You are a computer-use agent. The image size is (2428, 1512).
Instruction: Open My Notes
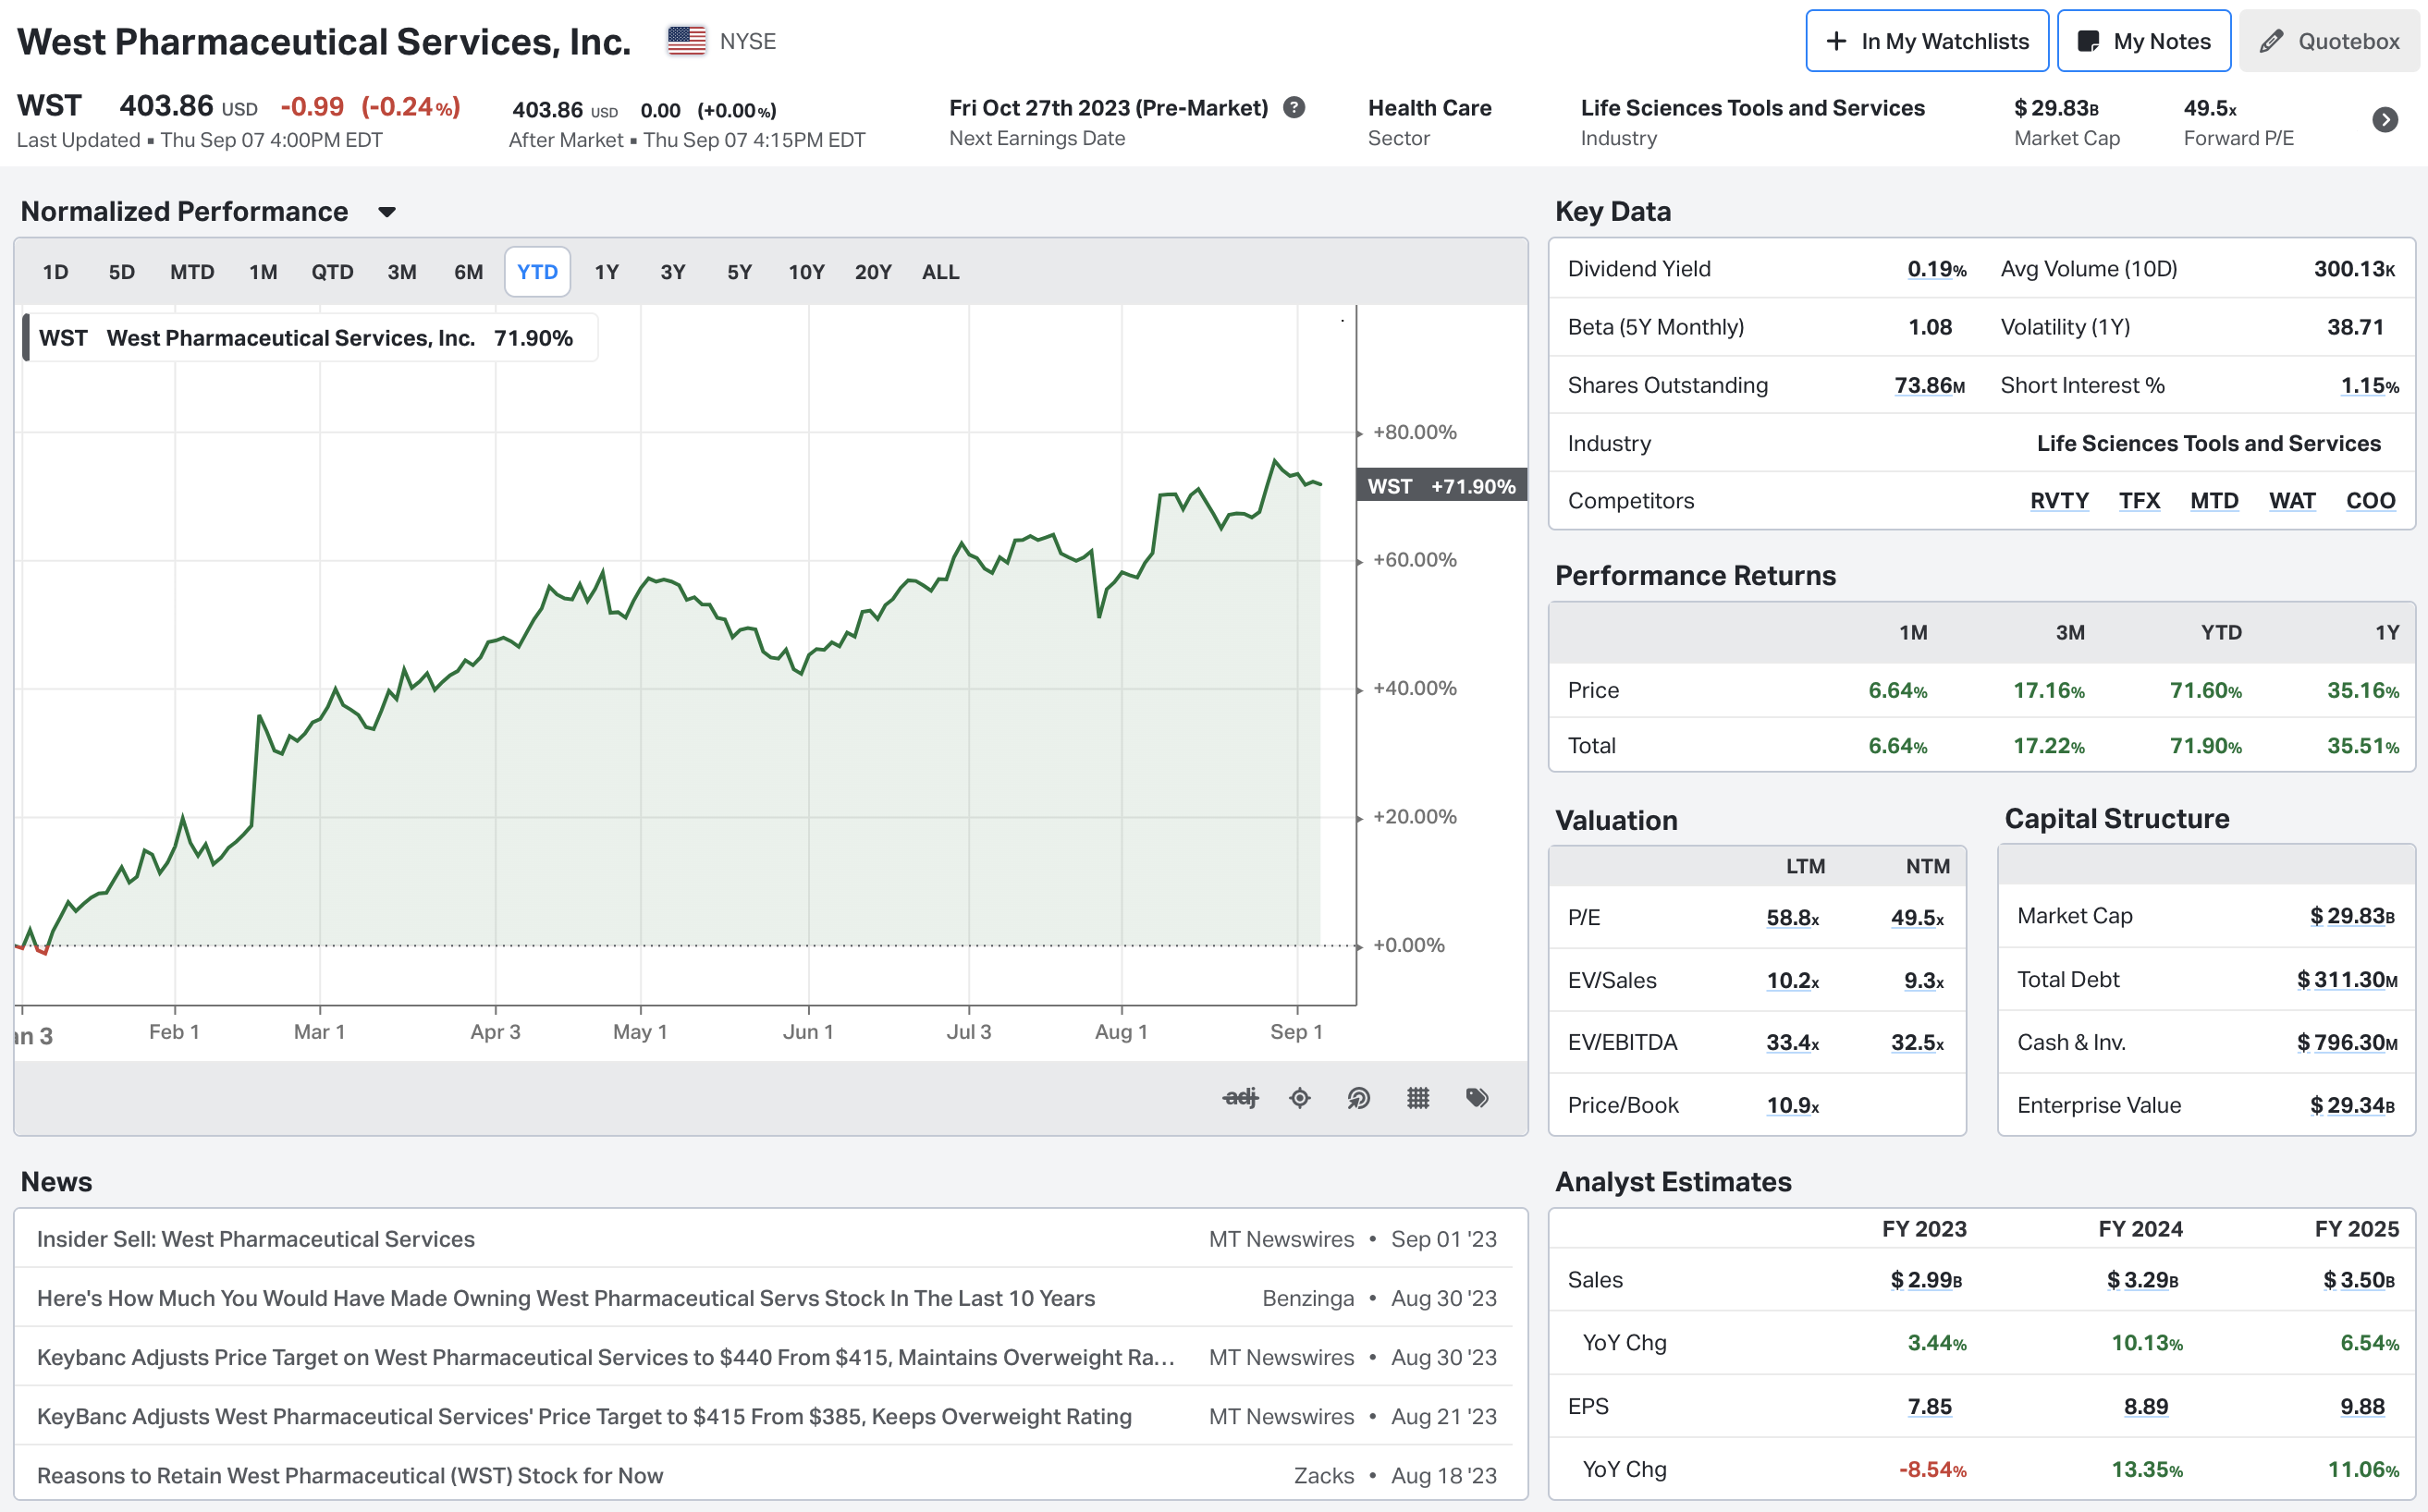[x=2144, y=41]
